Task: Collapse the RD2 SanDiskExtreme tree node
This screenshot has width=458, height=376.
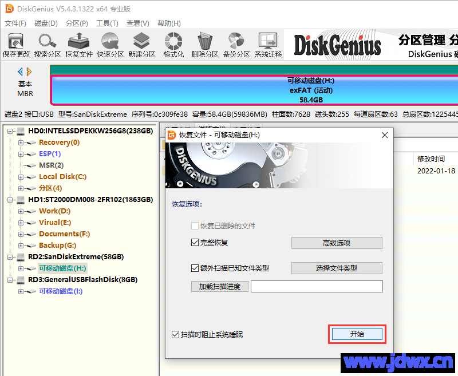Action: click(x=10, y=257)
